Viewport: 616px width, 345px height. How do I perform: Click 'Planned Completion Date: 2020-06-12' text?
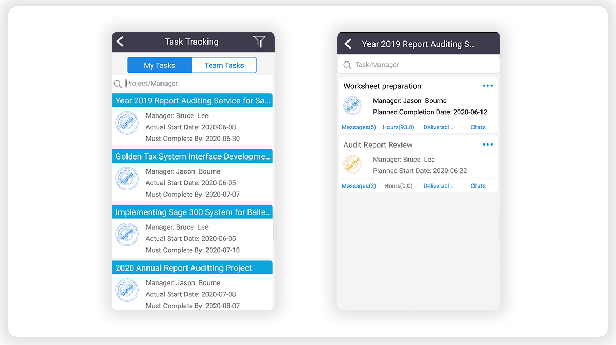pos(430,112)
